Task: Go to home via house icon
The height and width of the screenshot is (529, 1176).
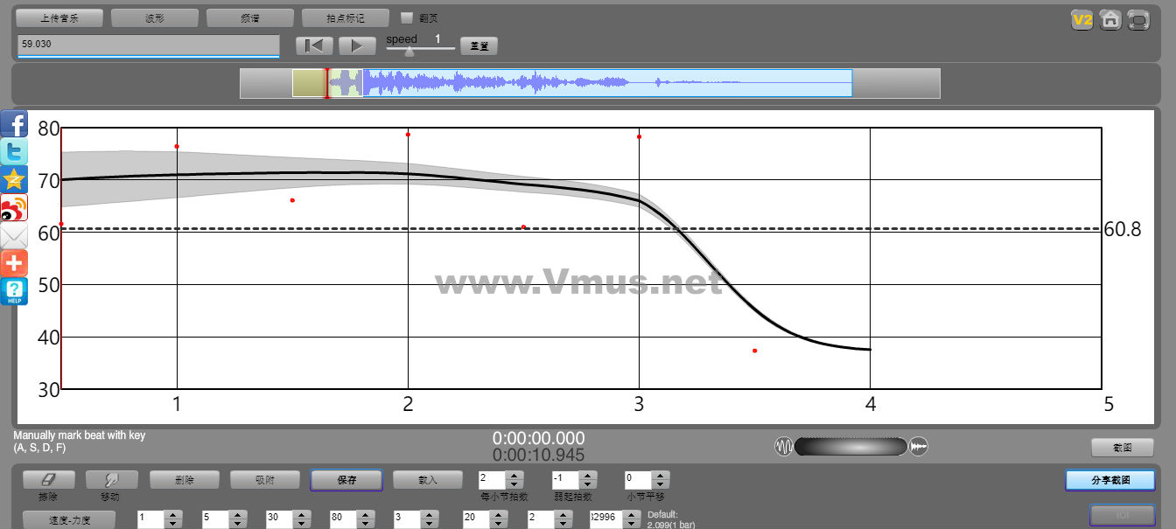Action: pyautogui.click(x=1110, y=19)
